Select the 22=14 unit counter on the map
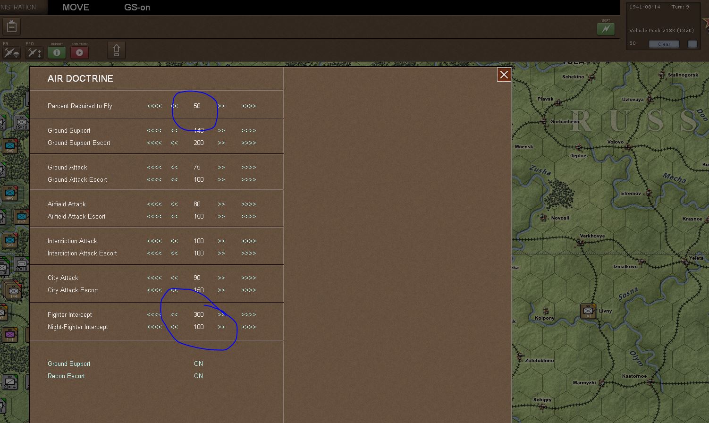Image resolution: width=709 pixels, height=423 pixels. 10,382
